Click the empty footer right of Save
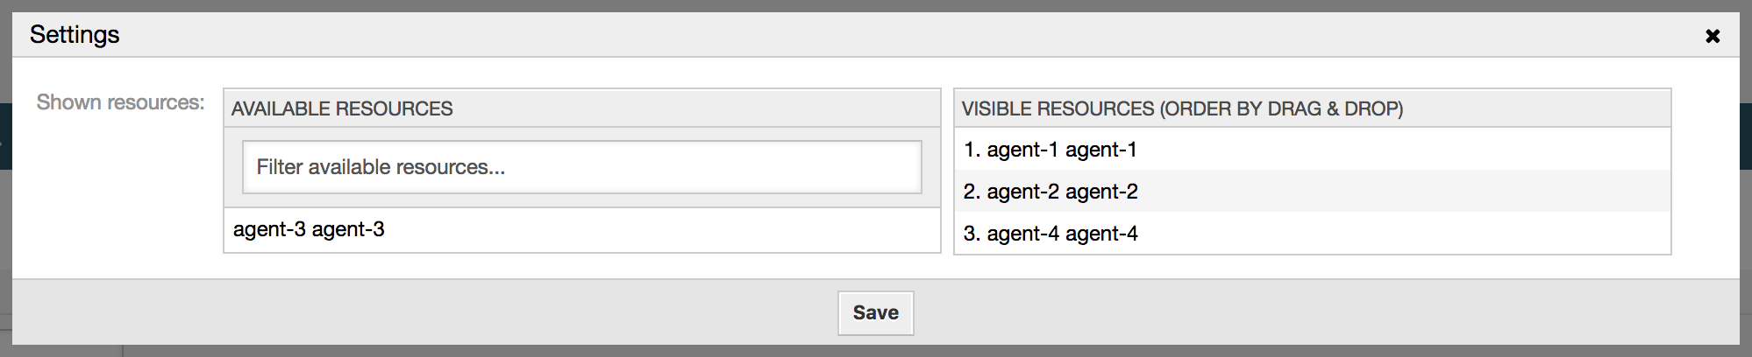This screenshot has height=357, width=1752. (x=1315, y=313)
